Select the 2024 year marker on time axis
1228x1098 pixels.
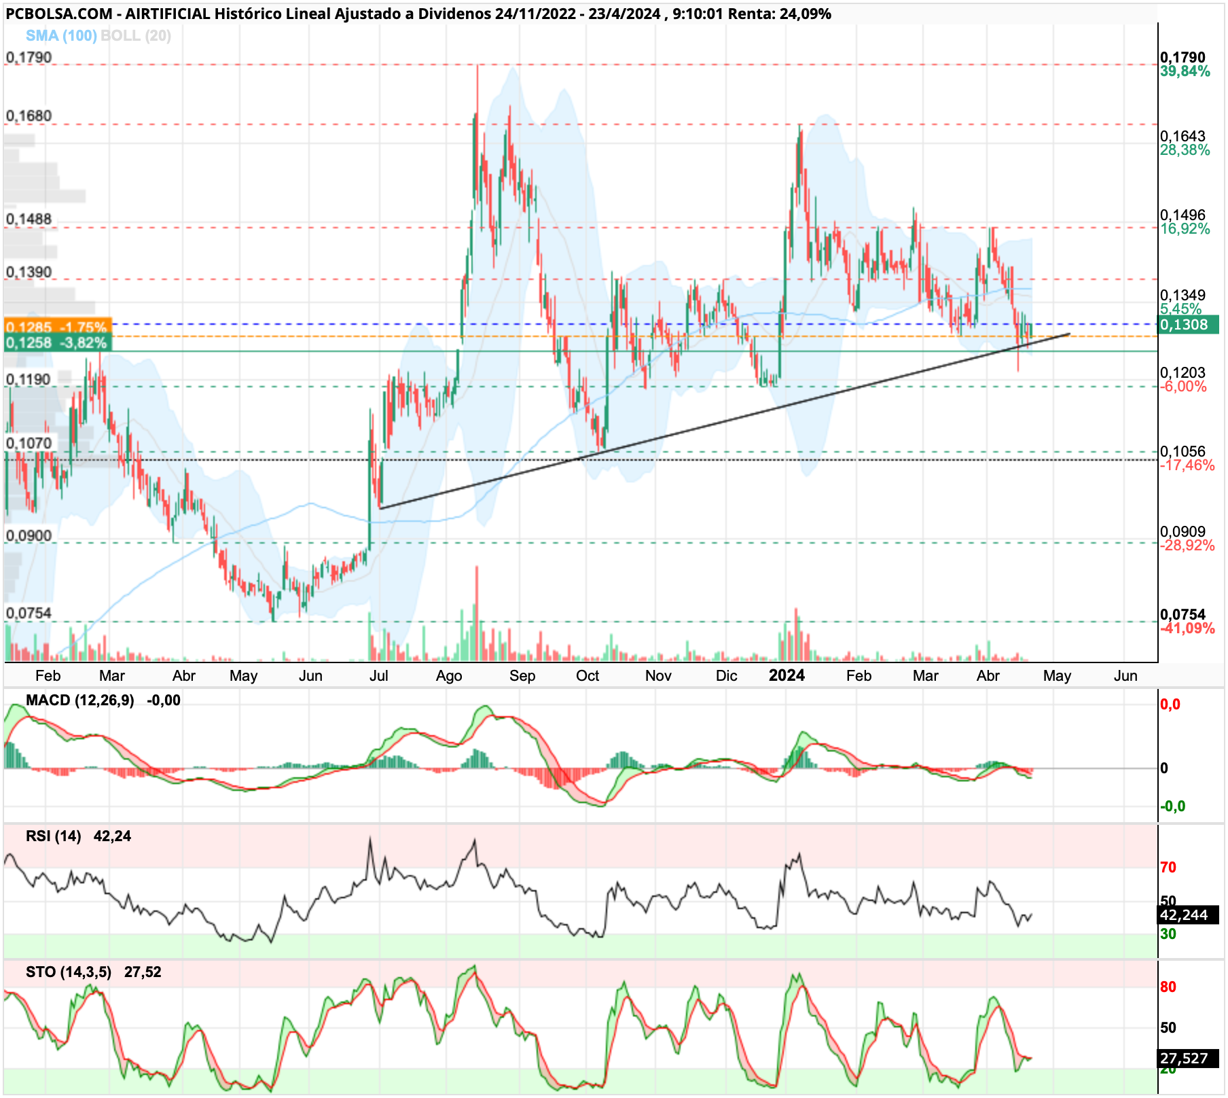(787, 675)
